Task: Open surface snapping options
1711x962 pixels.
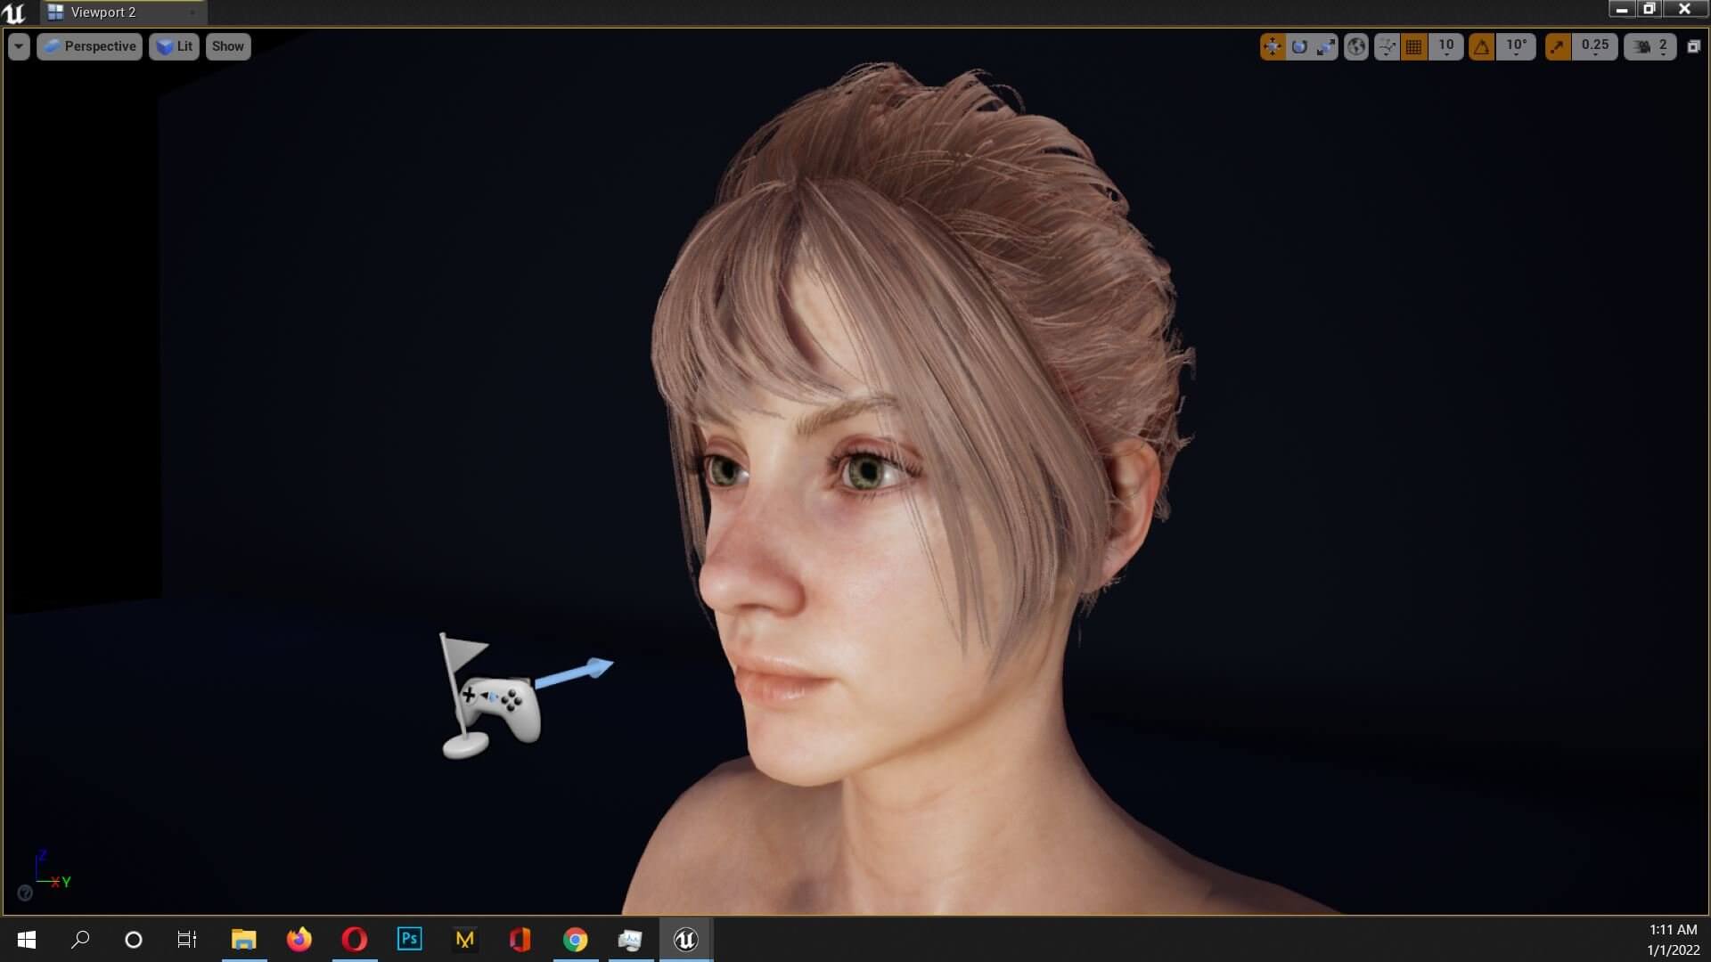Action: tap(1387, 46)
